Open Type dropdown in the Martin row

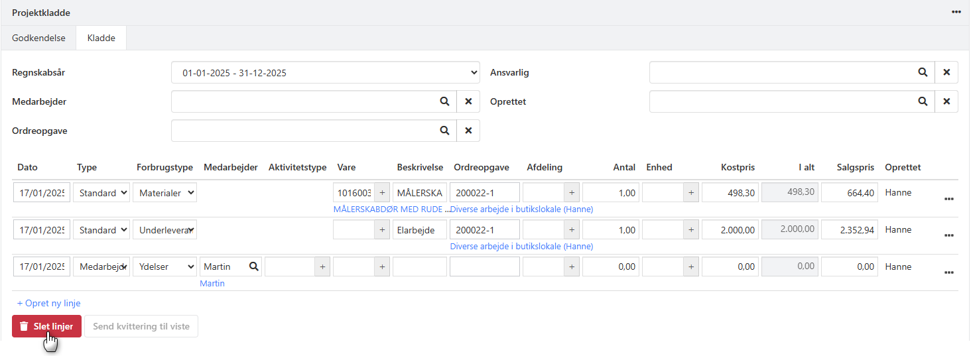tap(101, 267)
